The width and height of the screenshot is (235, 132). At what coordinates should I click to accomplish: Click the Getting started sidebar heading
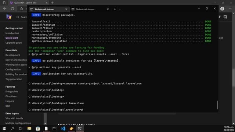pyautogui.click(x=14, y=28)
